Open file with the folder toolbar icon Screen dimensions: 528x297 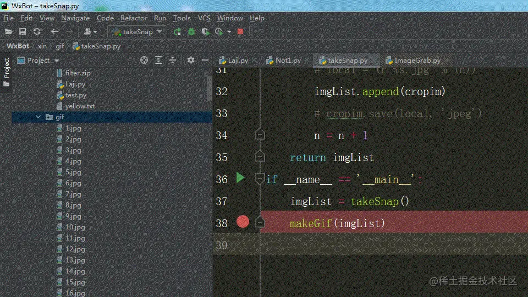coord(8,32)
